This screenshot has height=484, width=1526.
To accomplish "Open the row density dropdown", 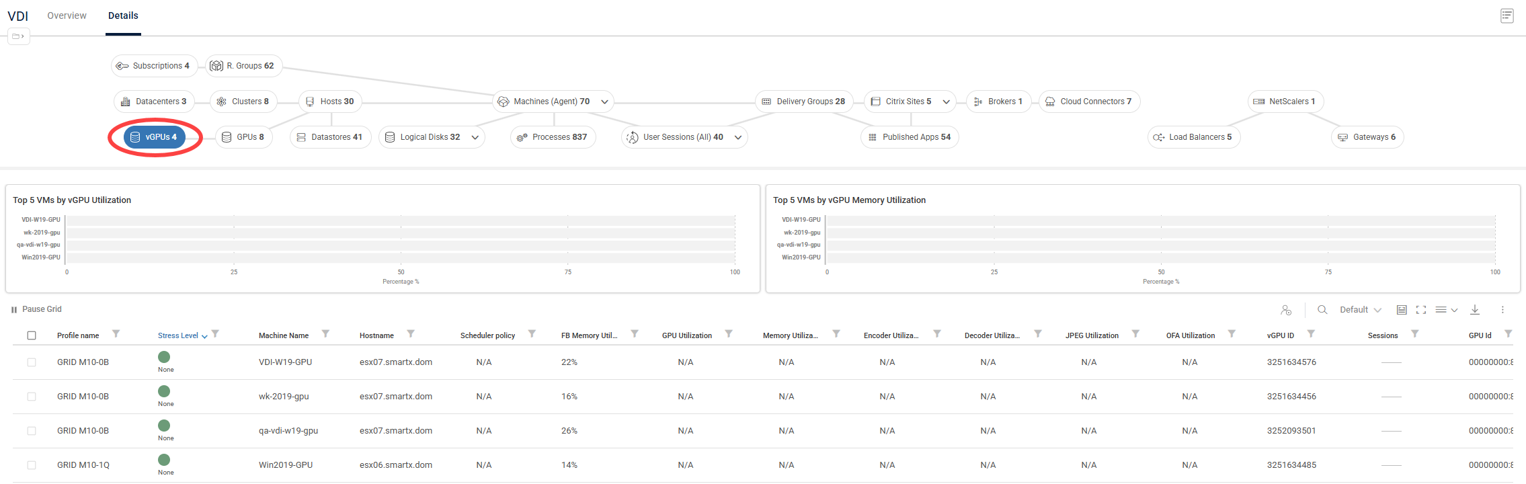I will 1446,310.
